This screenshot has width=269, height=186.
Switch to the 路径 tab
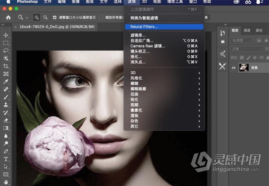259,31
